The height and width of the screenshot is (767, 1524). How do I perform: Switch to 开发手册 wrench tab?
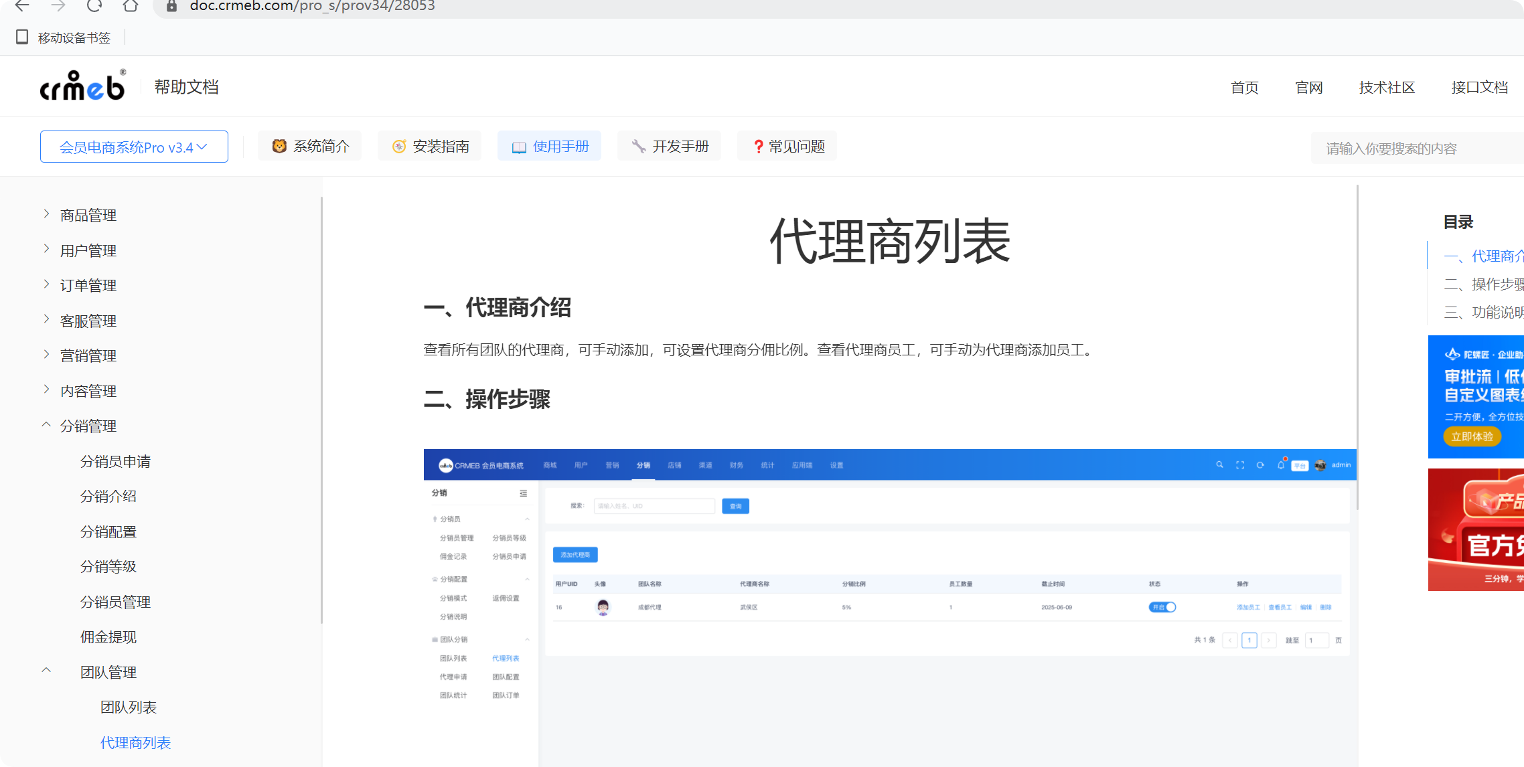pyautogui.click(x=669, y=146)
